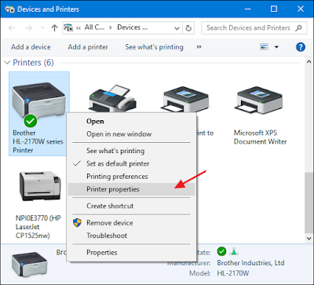Screen dimensions: 314x285
Task: Click the scrollbar up arrow
Action: [309, 62]
